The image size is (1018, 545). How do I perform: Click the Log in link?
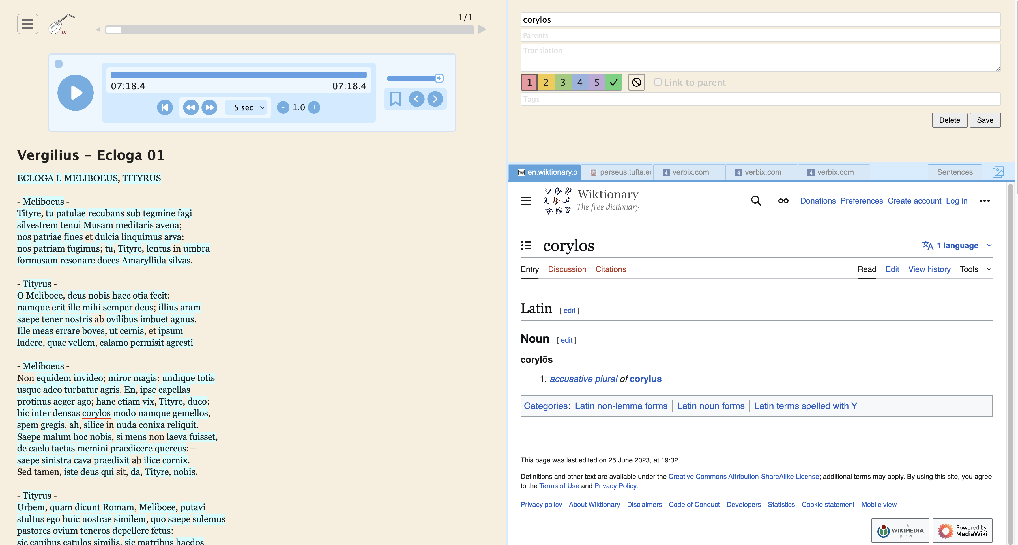pyautogui.click(x=956, y=201)
